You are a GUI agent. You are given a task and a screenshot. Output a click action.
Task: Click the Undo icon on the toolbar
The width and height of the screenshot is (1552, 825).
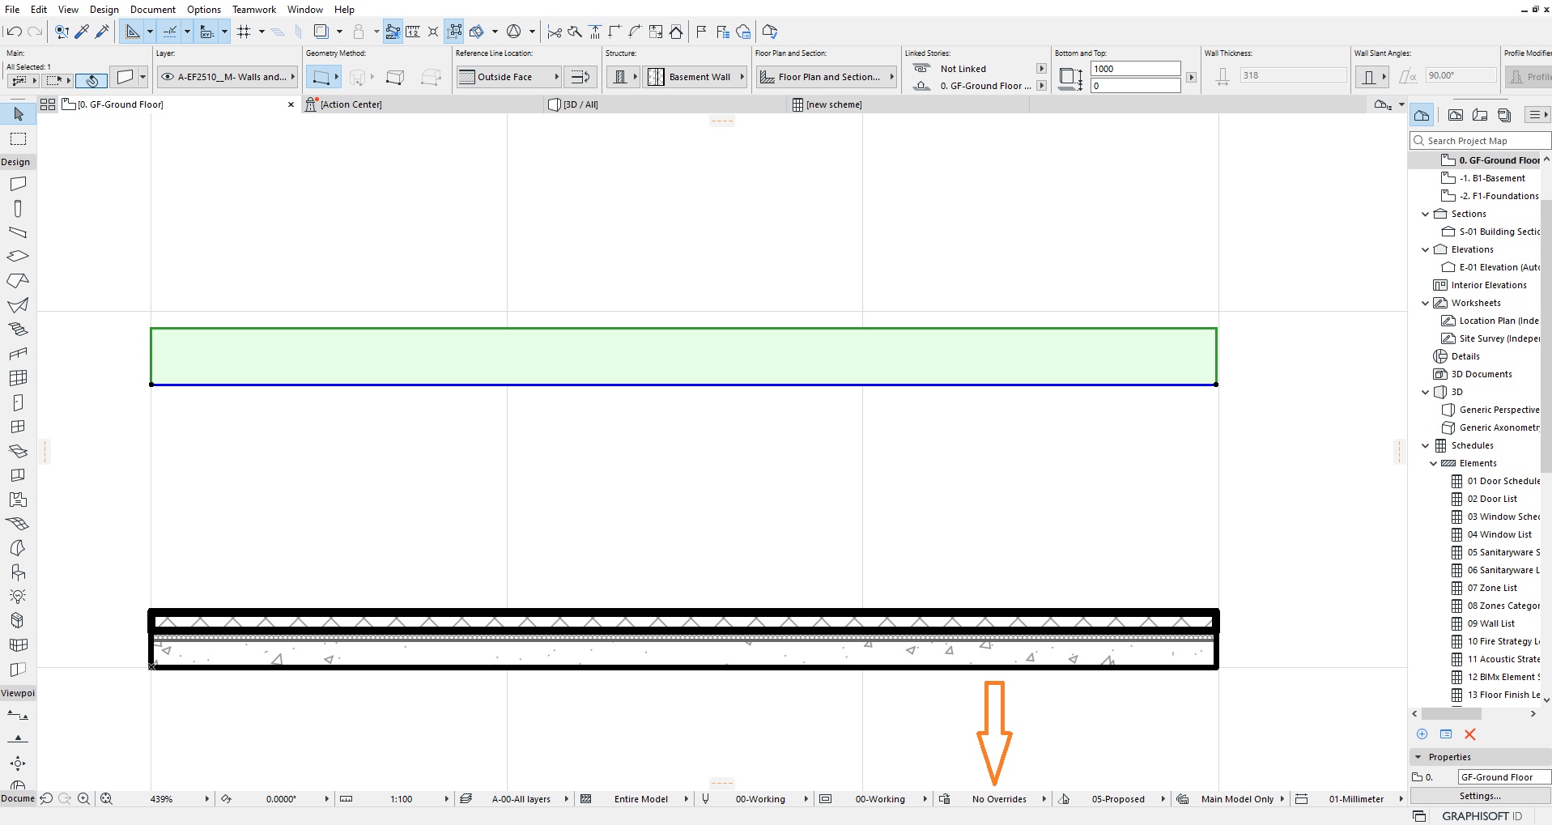pyautogui.click(x=14, y=32)
